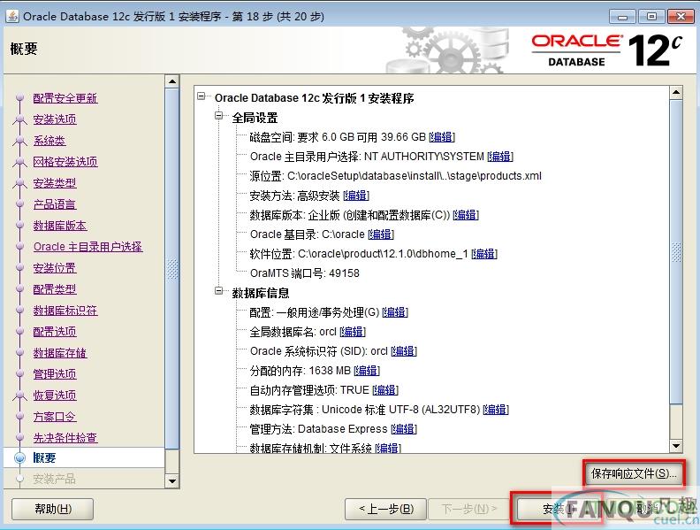Select the 数据库版本 step in sidebar
The width and height of the screenshot is (700, 530).
[60, 226]
